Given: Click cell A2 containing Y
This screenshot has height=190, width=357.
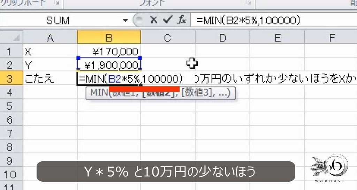Looking at the screenshot, I should point(50,65).
